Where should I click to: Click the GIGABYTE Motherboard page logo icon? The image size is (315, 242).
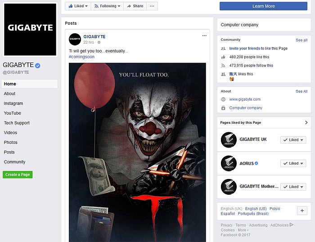229,187
